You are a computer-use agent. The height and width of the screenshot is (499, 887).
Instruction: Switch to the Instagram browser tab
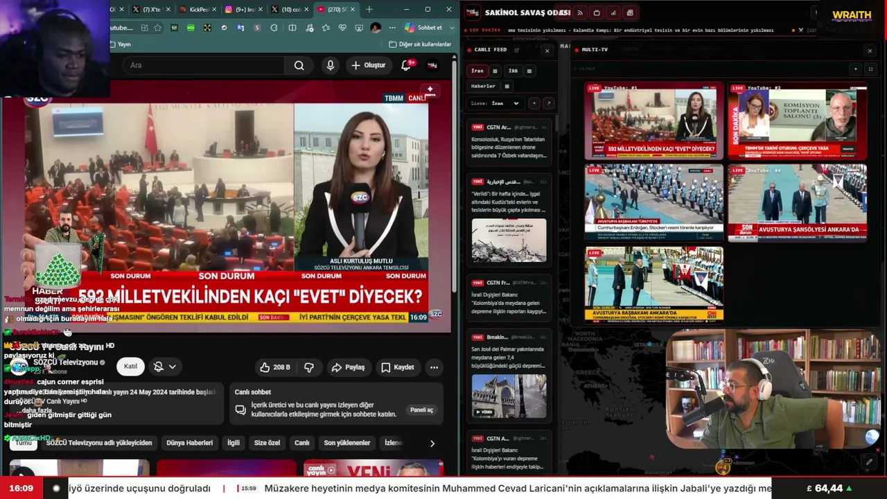(242, 9)
